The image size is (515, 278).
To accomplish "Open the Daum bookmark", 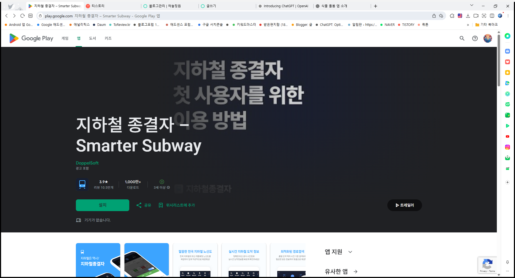I will point(99,25).
